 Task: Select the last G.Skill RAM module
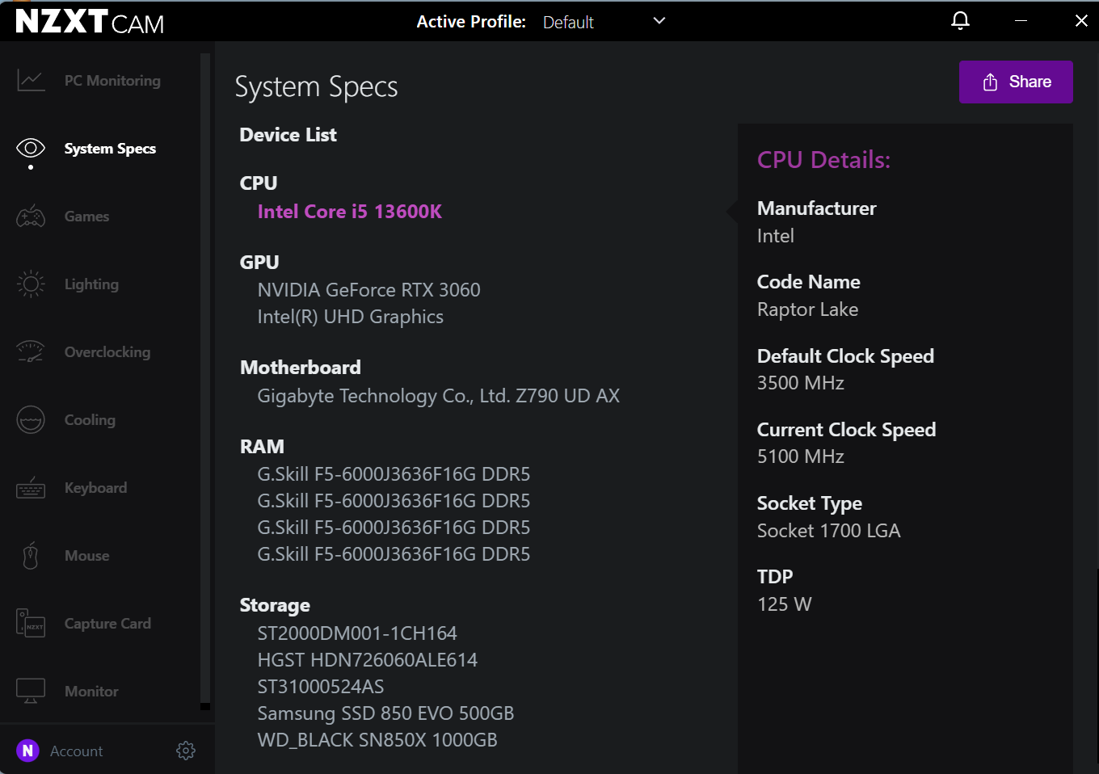(394, 554)
